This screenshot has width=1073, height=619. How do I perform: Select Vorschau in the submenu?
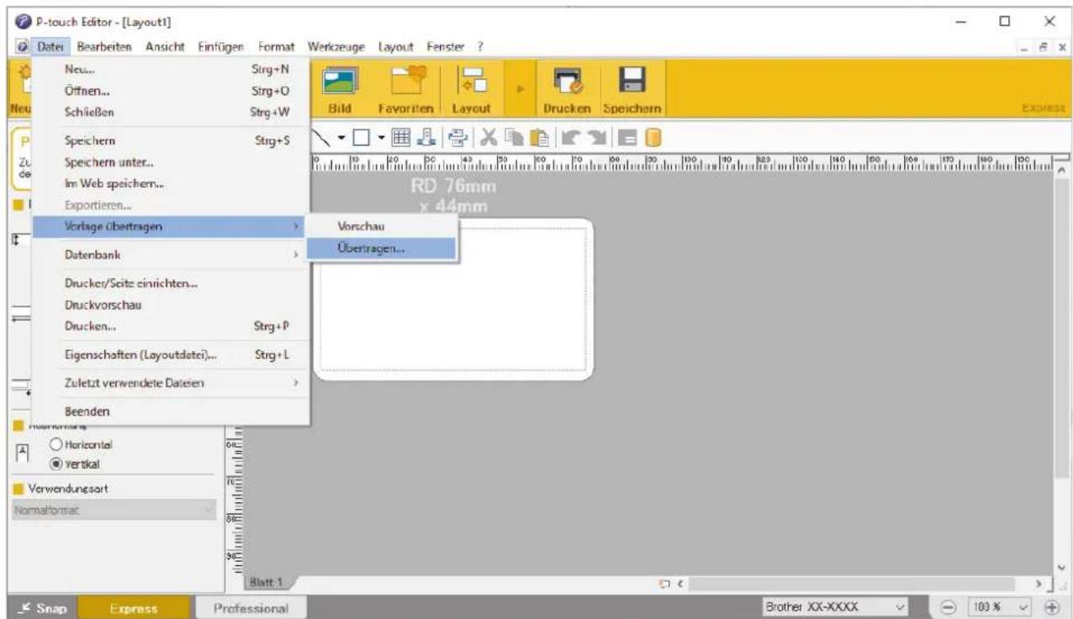tap(383, 227)
